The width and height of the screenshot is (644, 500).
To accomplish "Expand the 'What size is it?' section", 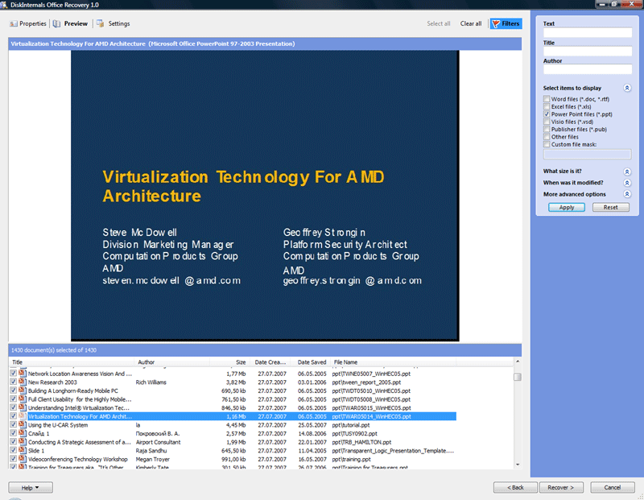I will pyautogui.click(x=626, y=171).
